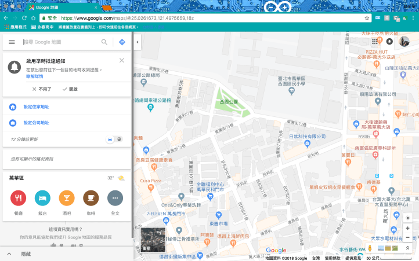Open 全文 more categories icon
The height and width of the screenshot is (261, 419).
click(115, 198)
